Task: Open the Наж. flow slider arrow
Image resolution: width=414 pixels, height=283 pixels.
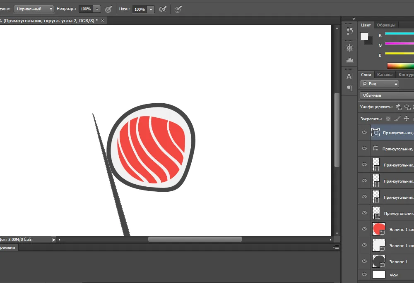Action: tap(151, 9)
